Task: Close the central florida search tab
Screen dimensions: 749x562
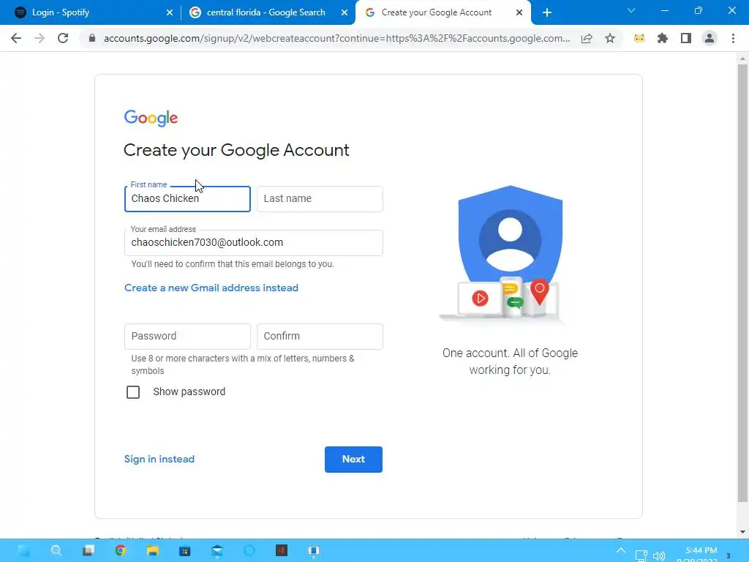Action: 345,12
